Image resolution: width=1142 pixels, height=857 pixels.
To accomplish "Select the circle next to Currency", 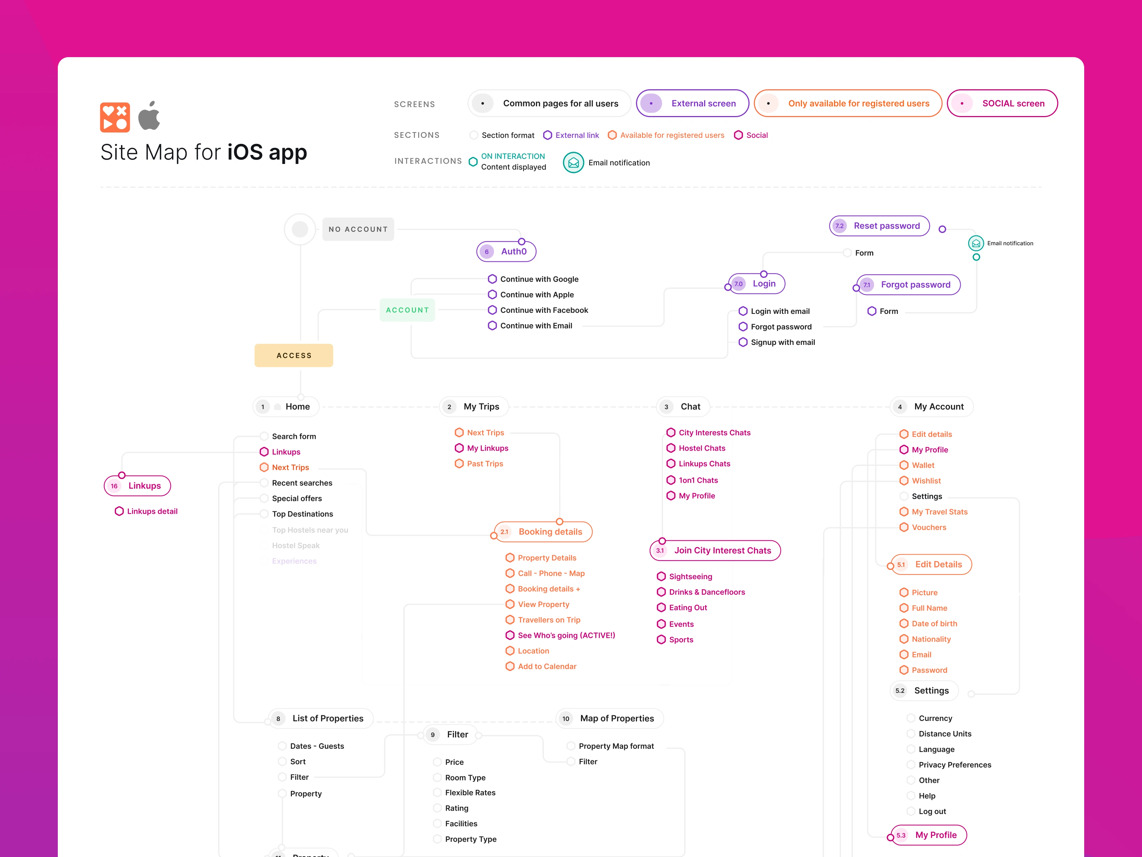I will (x=911, y=718).
